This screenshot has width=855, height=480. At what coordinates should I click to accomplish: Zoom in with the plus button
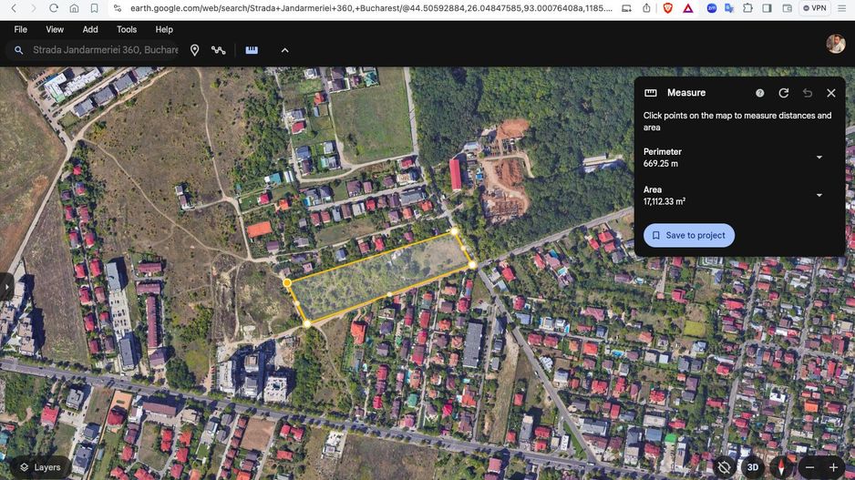point(833,467)
